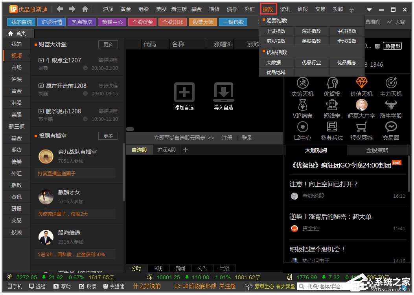Click the 添加自选 plus icon

pos(184,93)
